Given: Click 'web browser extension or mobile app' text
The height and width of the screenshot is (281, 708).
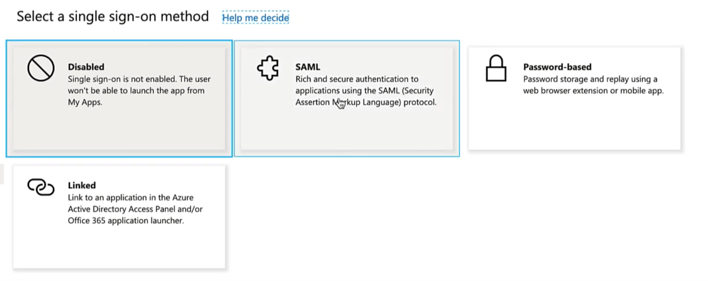Looking at the screenshot, I should click(593, 91).
